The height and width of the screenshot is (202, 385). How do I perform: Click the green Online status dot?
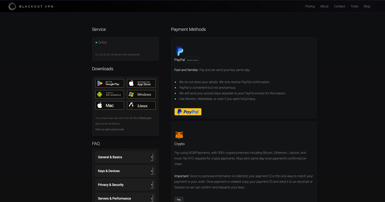96,43
